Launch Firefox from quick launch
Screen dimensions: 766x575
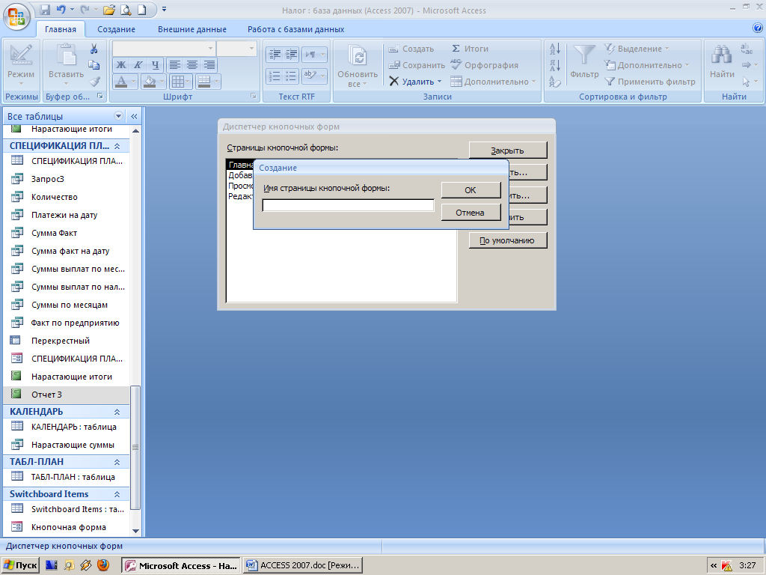(x=103, y=565)
